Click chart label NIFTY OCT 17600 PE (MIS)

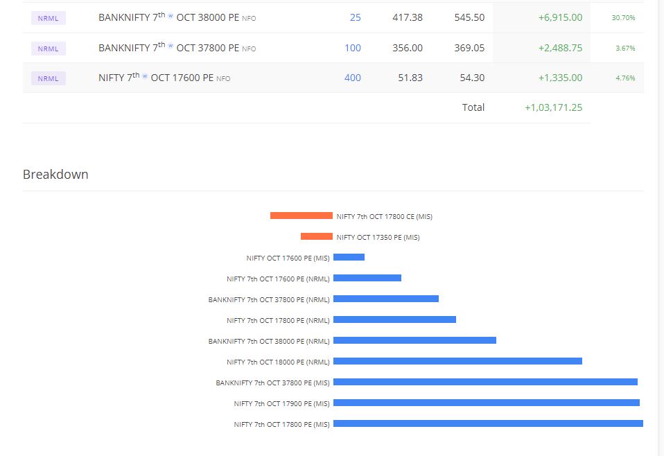288,258
